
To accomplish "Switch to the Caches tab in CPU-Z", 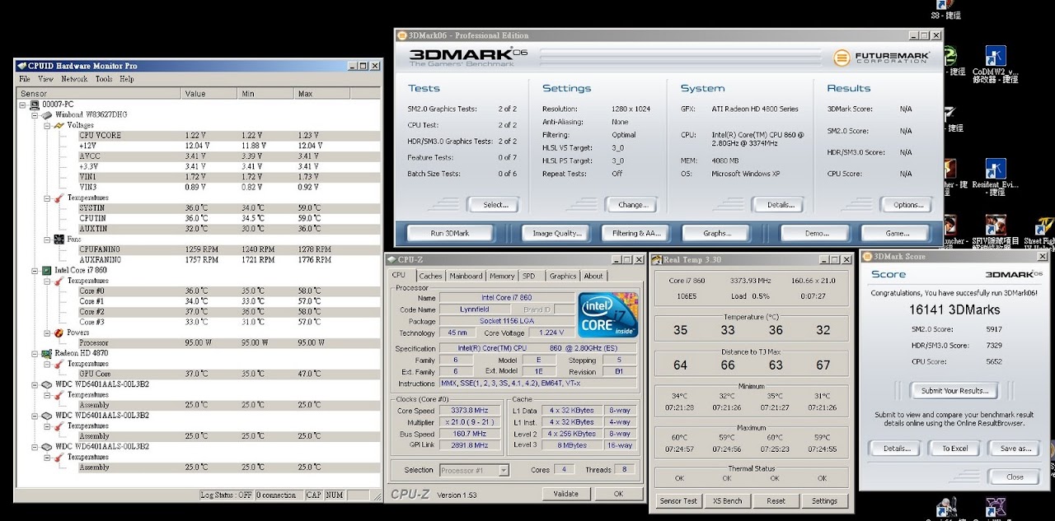I will point(430,276).
